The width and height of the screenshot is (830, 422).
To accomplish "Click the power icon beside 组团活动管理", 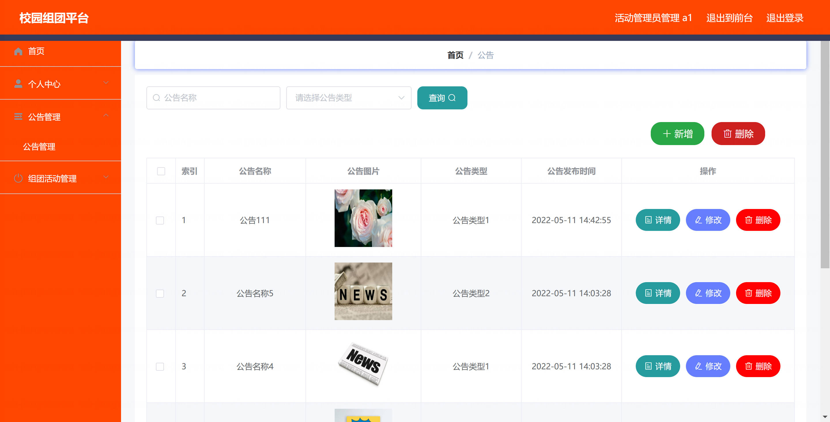I will coord(18,178).
